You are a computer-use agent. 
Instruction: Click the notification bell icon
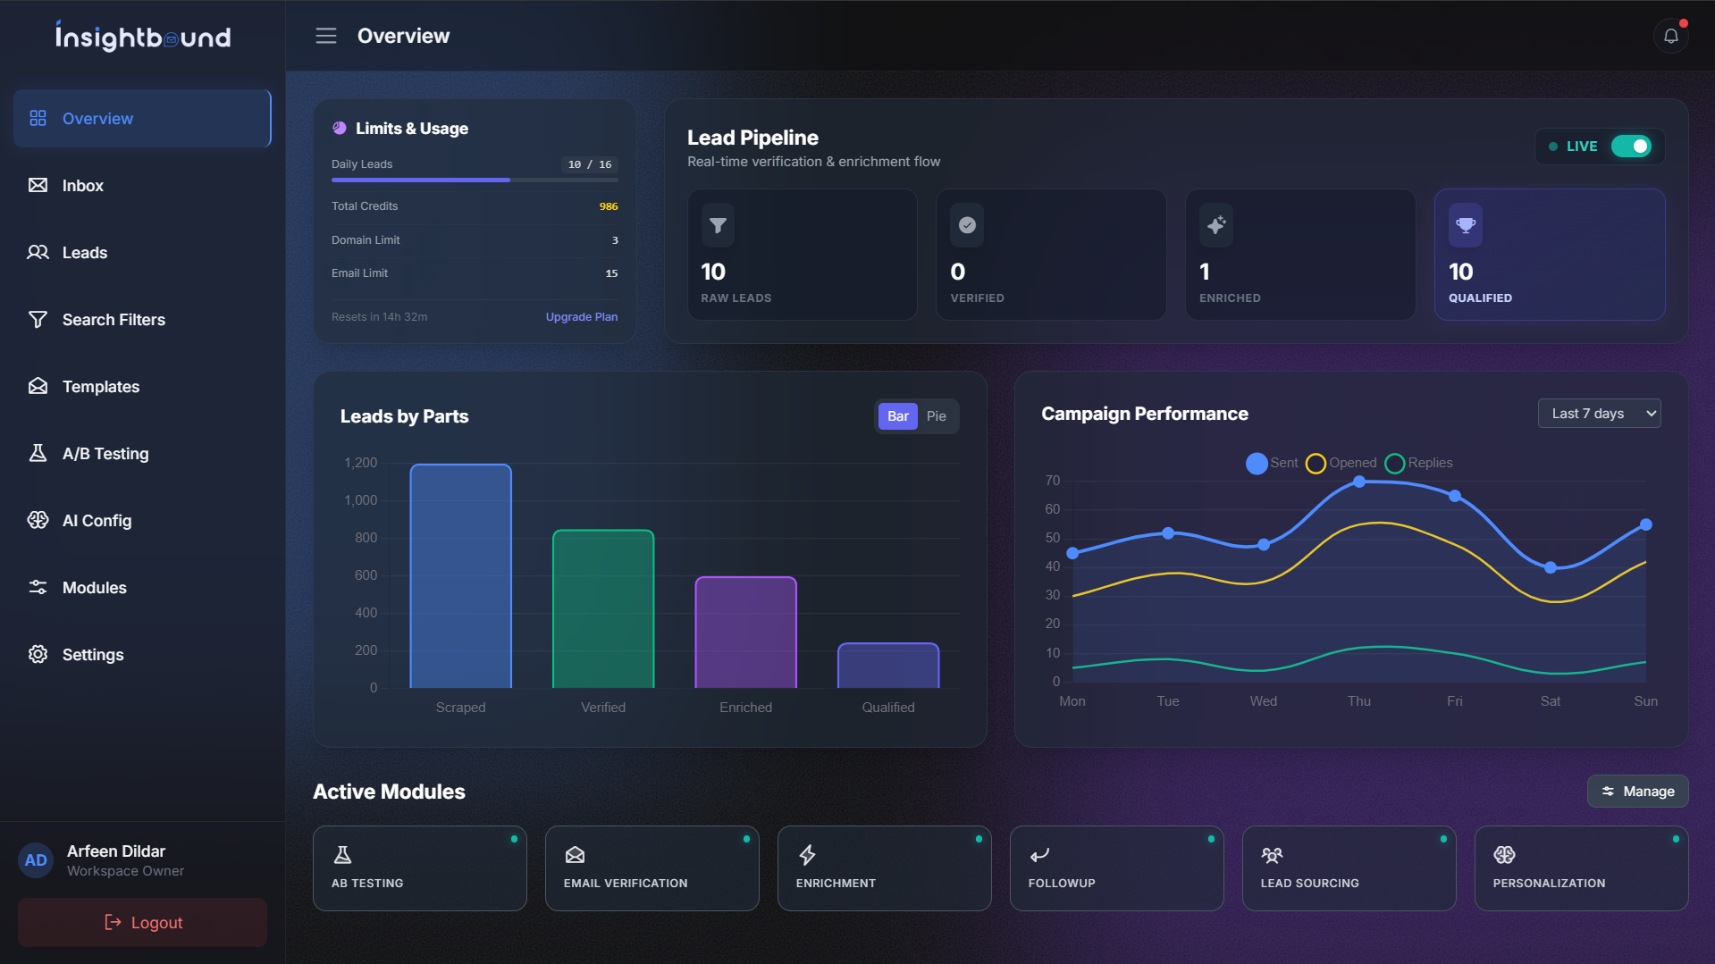pos(1671,36)
